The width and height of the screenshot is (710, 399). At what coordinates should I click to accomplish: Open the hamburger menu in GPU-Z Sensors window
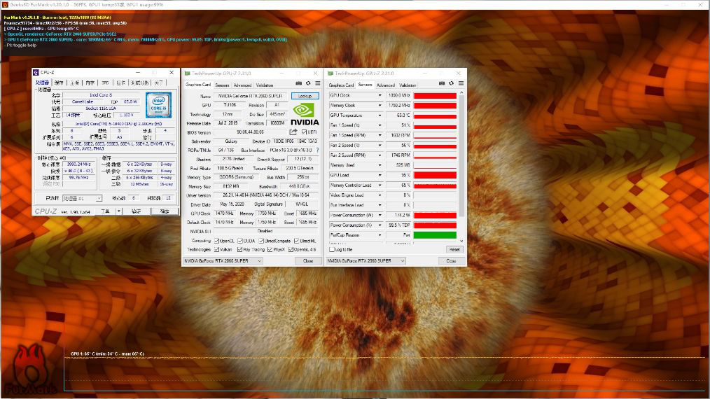[460, 85]
